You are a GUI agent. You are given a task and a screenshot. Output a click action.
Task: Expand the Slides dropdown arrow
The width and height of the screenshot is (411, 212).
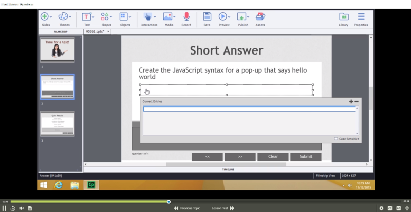(51, 17)
